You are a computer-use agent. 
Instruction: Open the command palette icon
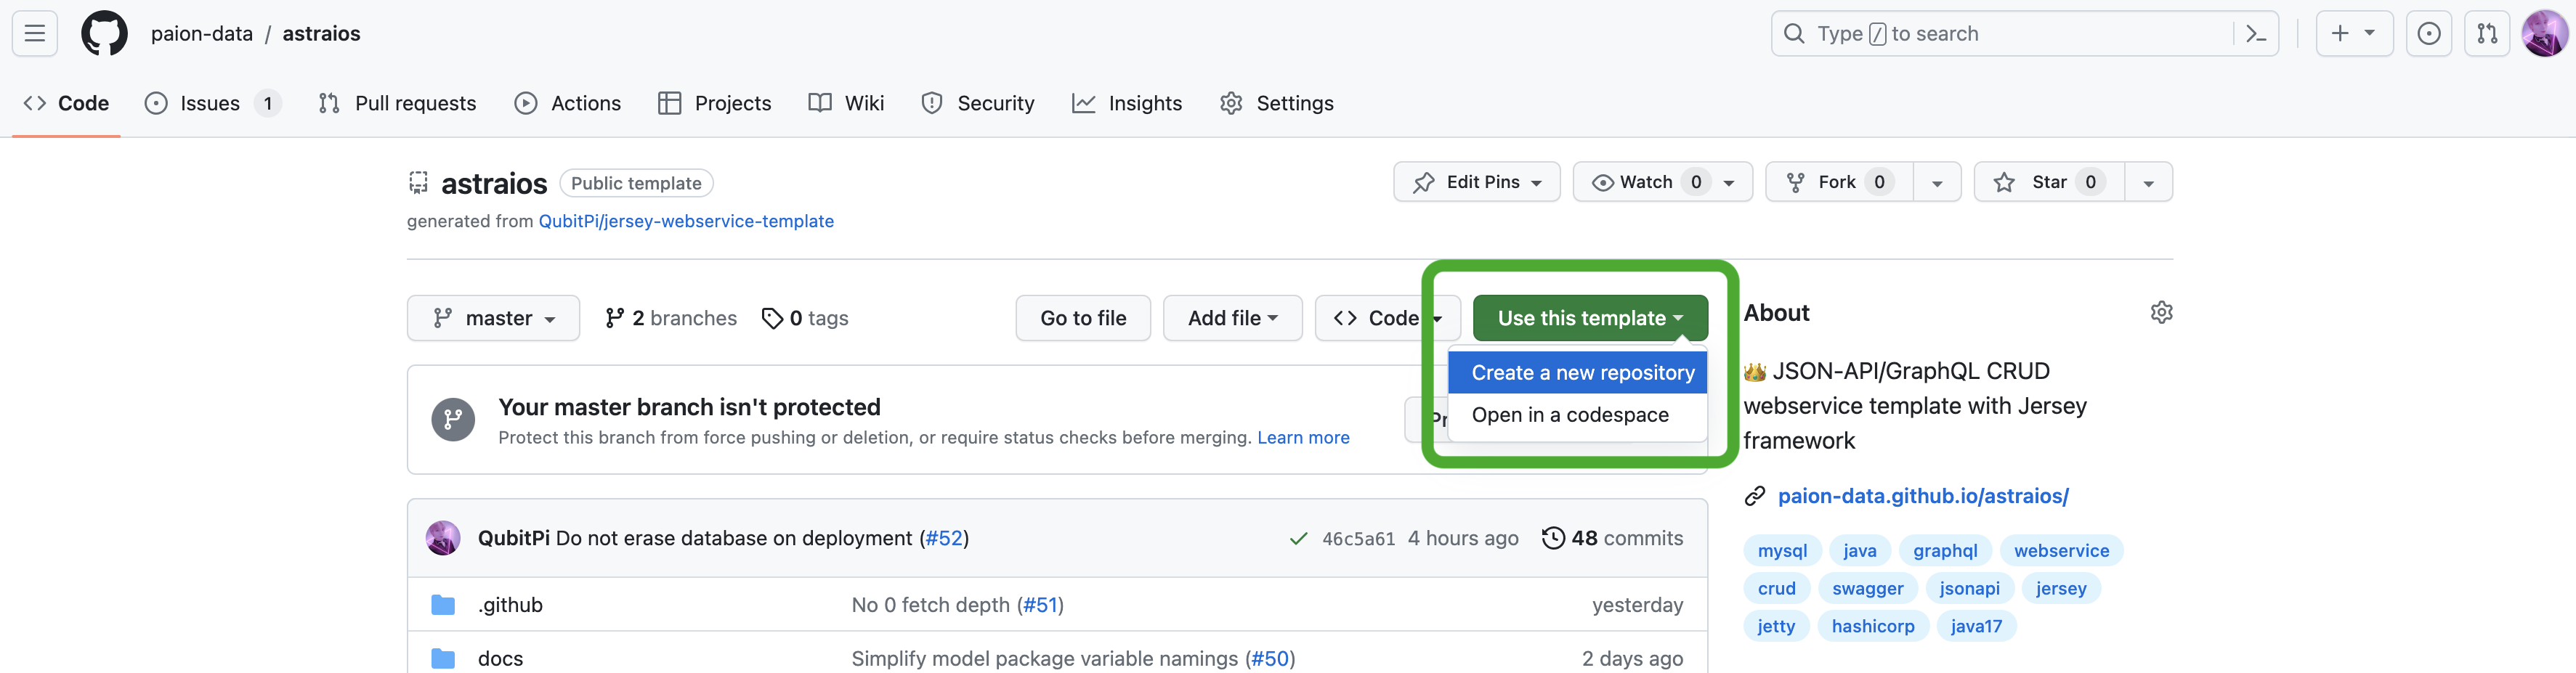[x=2255, y=34]
